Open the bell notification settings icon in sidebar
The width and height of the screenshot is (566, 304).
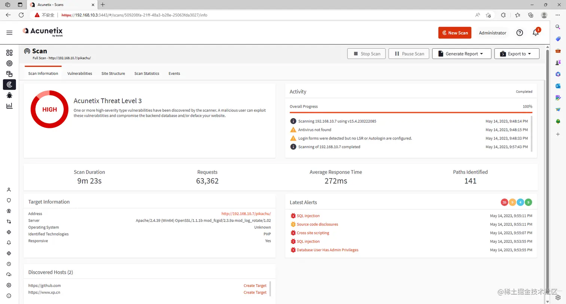[9, 243]
